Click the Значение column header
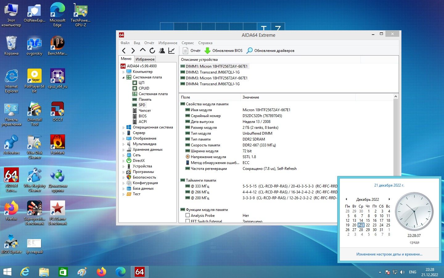 (x=298, y=97)
